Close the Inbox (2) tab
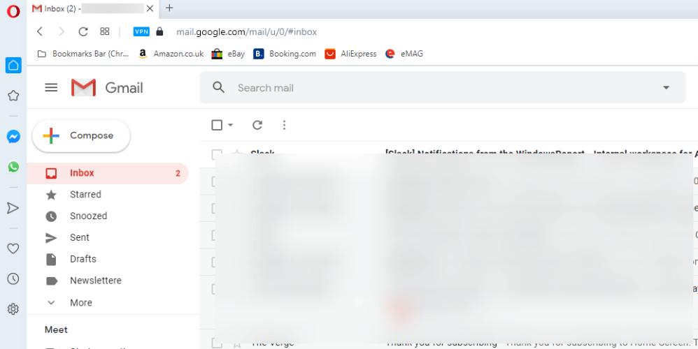The image size is (698, 349). click(150, 8)
